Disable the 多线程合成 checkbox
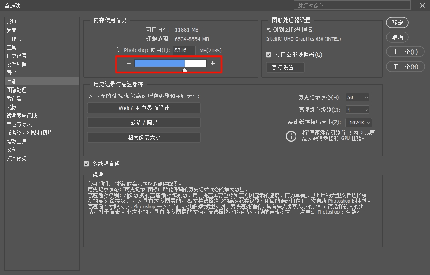This screenshot has width=430, height=275. tap(87, 164)
